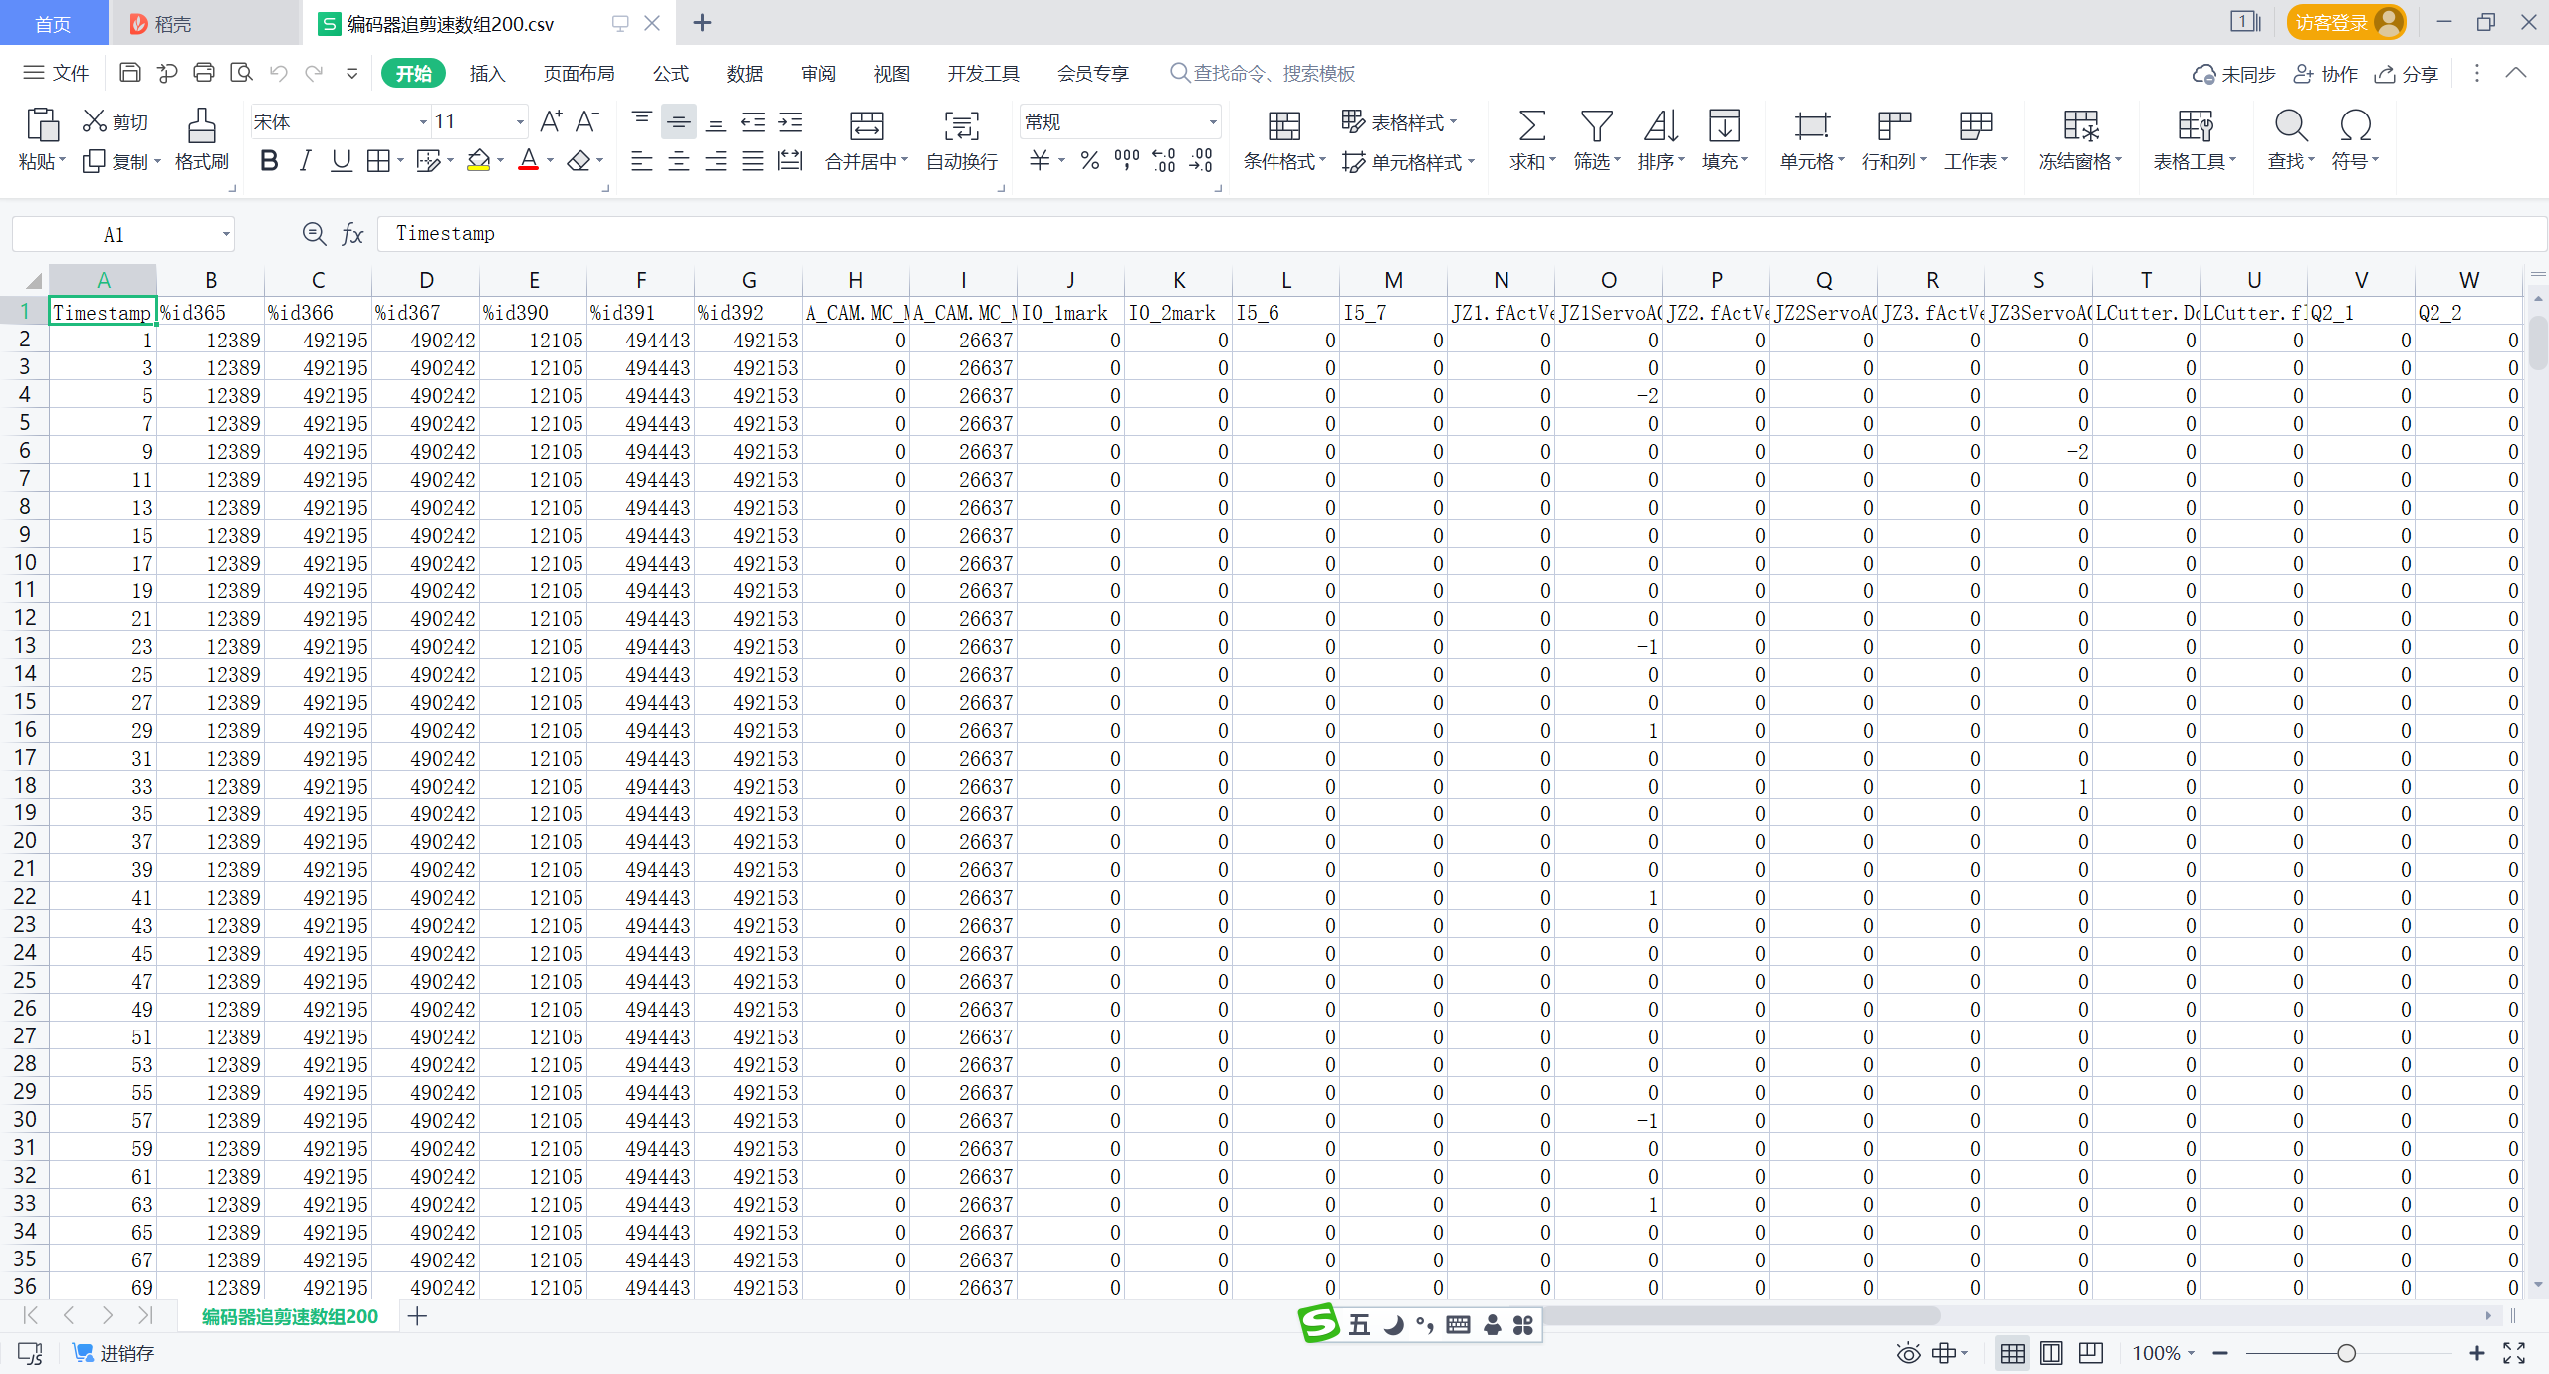Image resolution: width=2549 pixels, height=1374 pixels.
Task: Click the 求和 sum button
Action: click(x=1531, y=138)
